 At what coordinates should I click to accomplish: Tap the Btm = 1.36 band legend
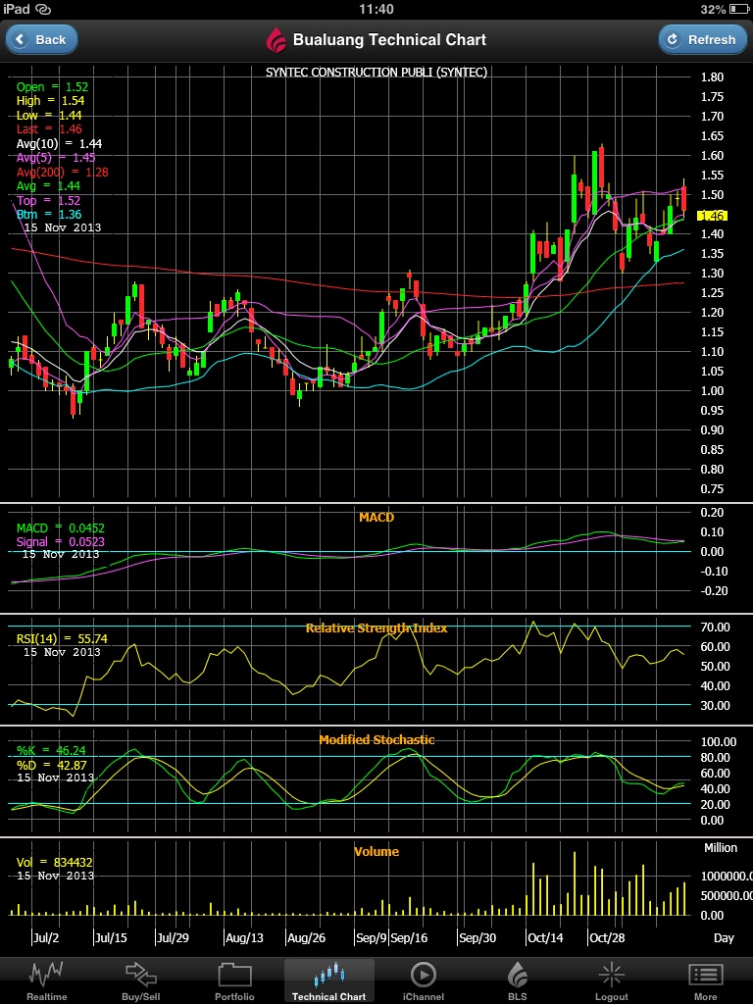coord(49,215)
